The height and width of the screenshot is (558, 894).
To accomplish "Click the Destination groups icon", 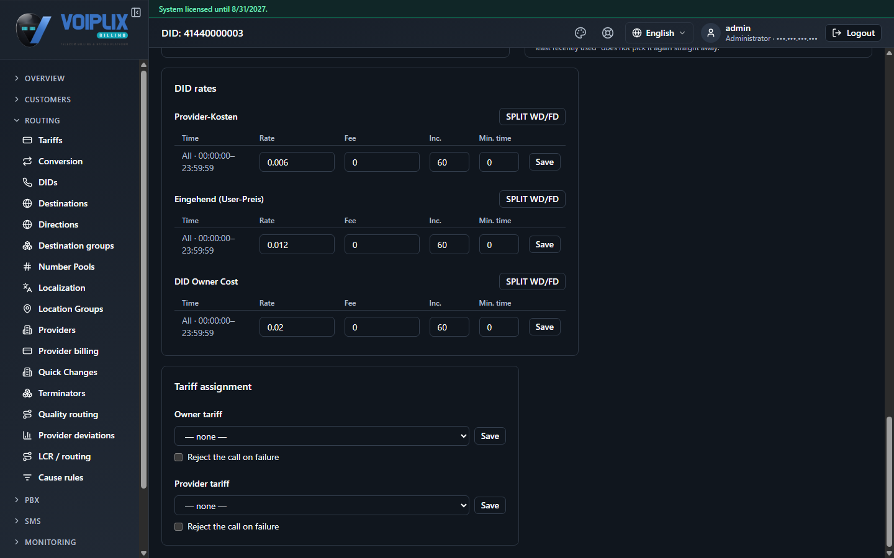I will [27, 246].
